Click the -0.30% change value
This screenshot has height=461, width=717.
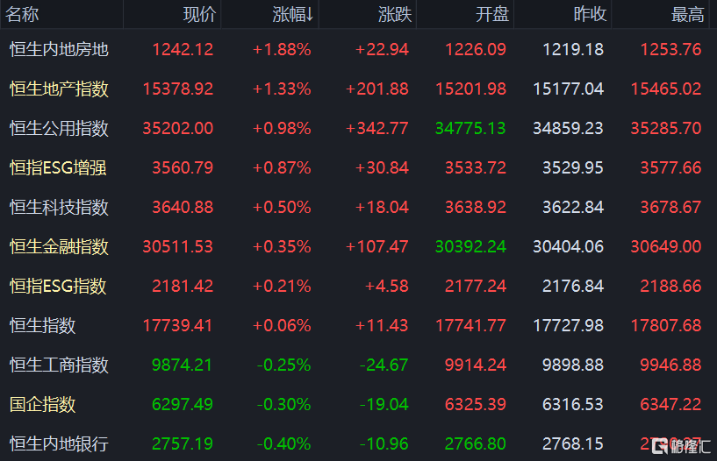point(284,404)
